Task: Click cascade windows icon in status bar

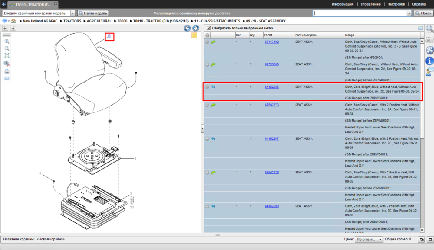Action: click(421, 240)
